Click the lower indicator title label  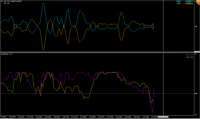(x=7, y=54)
